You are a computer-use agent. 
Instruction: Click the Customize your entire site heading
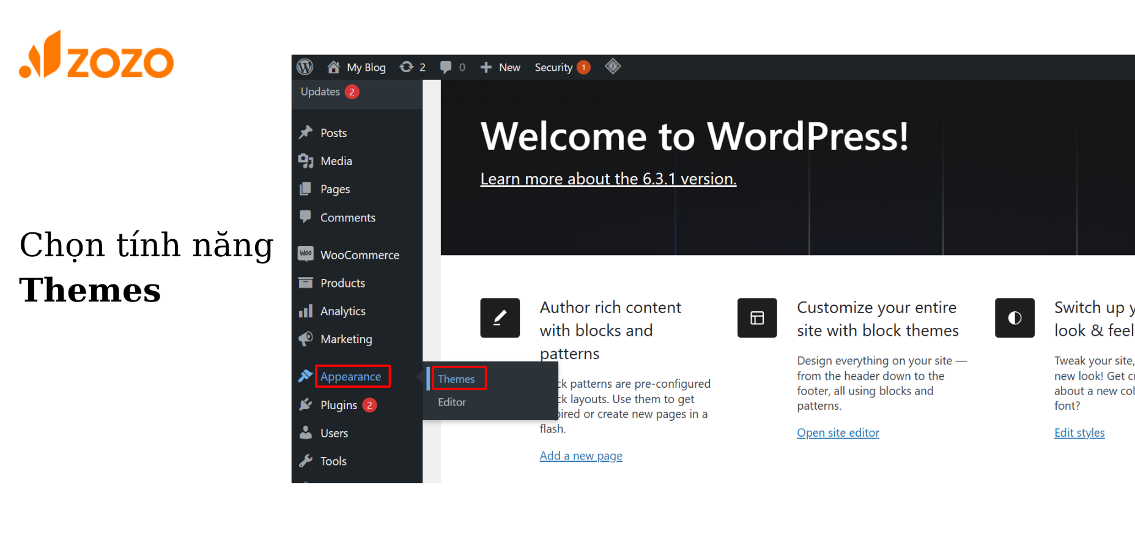point(878,319)
